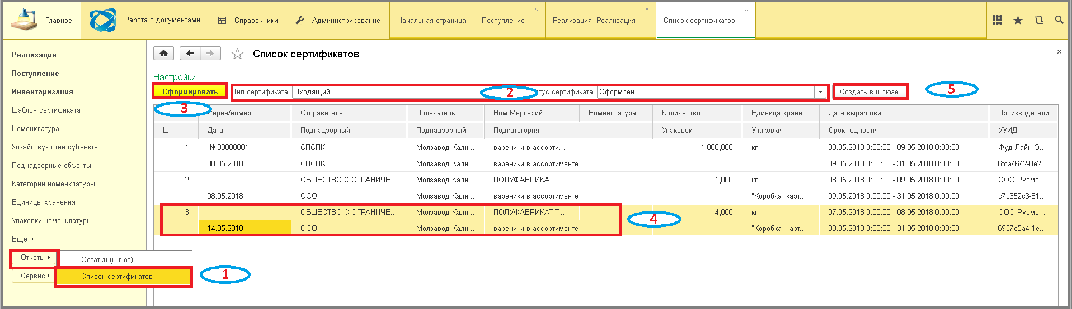1072x309 pixels.
Task: Expand the Сервис submenu
Action: 35,276
